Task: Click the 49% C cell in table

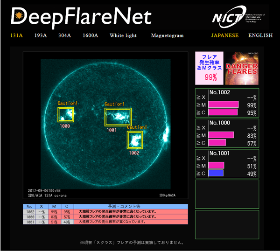Action: click(68, 222)
